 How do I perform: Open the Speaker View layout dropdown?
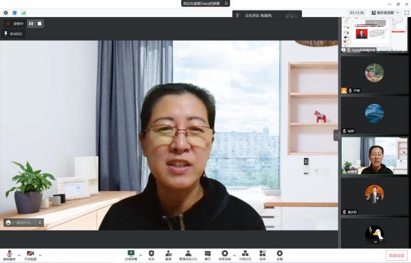coord(385,13)
